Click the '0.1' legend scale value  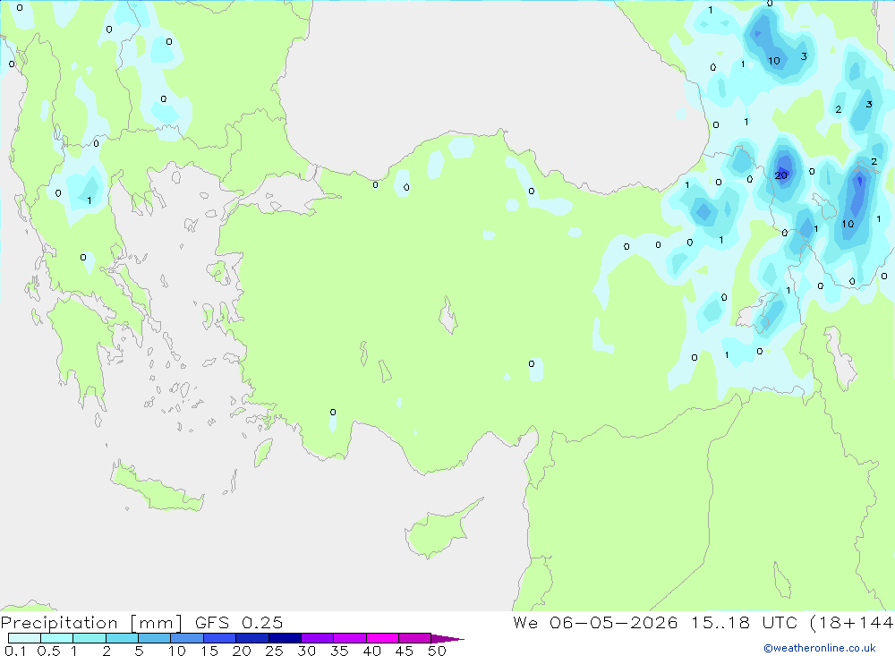[x=15, y=651]
